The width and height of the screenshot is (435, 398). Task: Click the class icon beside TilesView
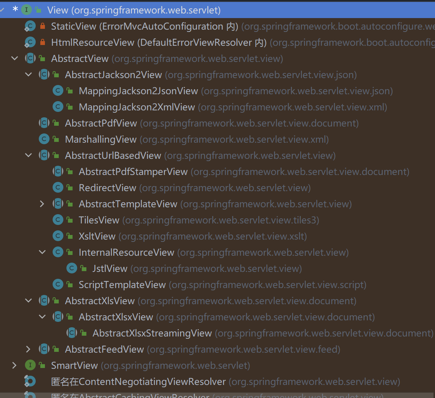coord(58,220)
